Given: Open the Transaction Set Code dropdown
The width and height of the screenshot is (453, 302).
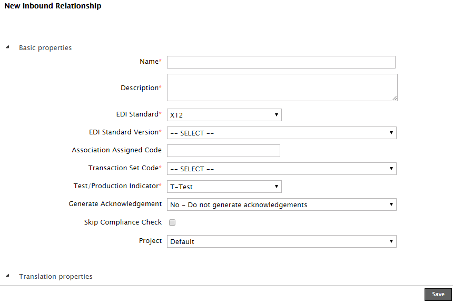Looking at the screenshot, I should click(281, 169).
